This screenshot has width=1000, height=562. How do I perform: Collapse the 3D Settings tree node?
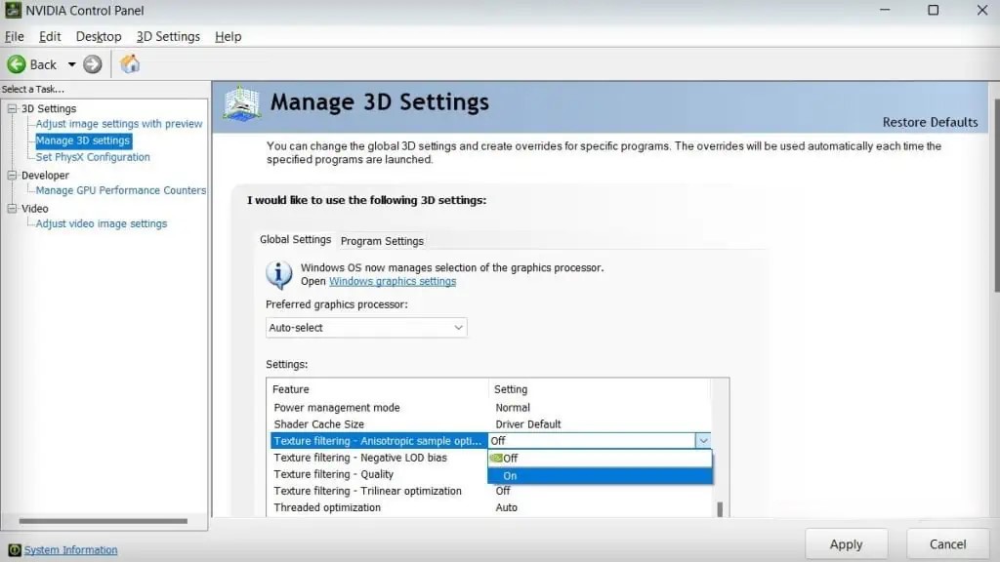click(13, 108)
